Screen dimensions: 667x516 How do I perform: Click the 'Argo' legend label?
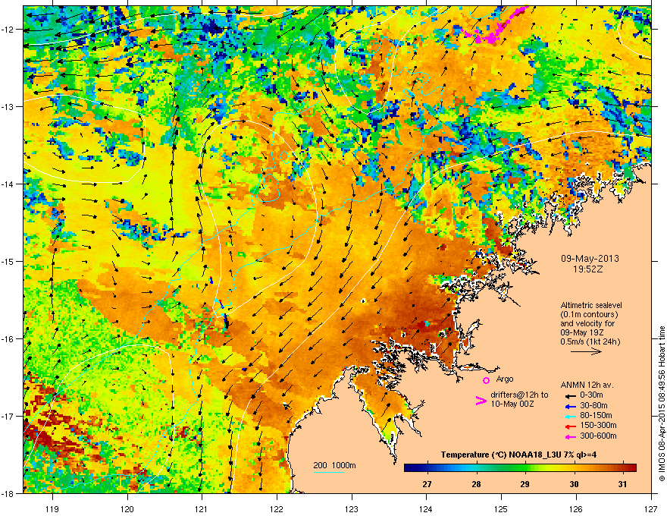click(x=505, y=379)
